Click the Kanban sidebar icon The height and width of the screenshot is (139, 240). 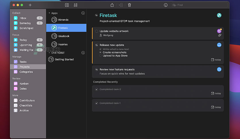(16, 84)
